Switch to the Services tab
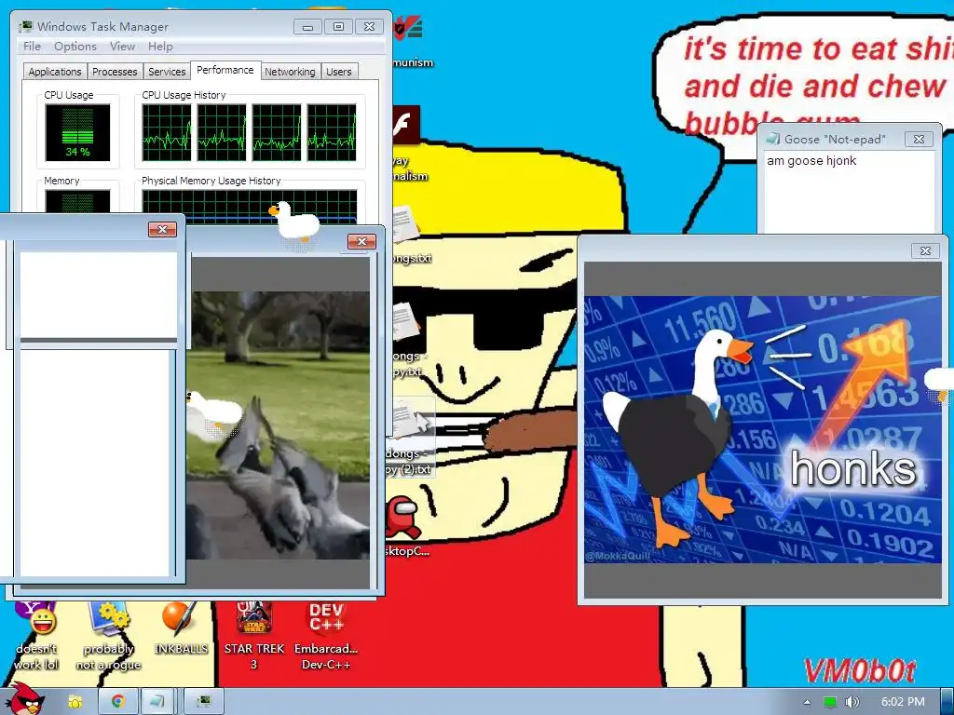 [167, 72]
